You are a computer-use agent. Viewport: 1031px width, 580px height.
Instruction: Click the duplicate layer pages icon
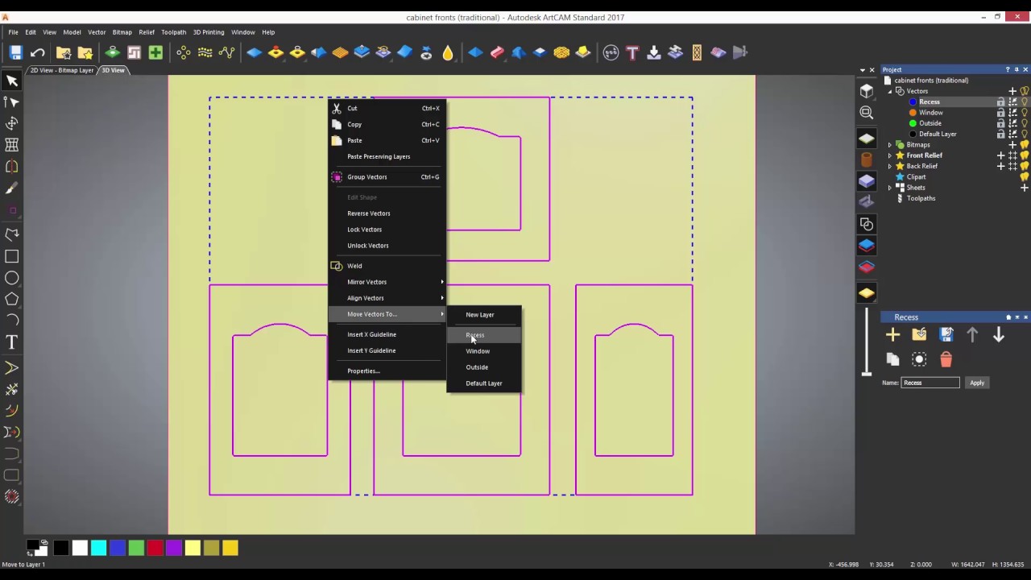click(892, 360)
